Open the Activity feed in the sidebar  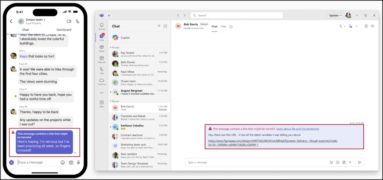click(102, 26)
